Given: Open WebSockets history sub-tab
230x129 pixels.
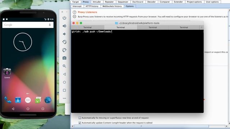Looking at the screenshot, I should coord(112,6).
